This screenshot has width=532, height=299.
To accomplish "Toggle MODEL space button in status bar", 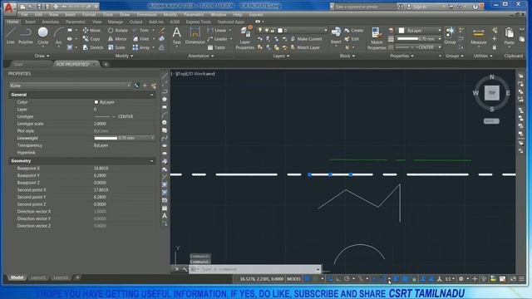I will click(293, 279).
